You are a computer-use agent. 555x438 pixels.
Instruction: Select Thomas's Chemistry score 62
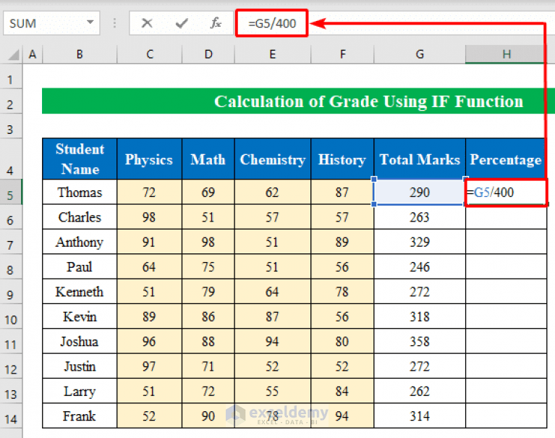(273, 193)
